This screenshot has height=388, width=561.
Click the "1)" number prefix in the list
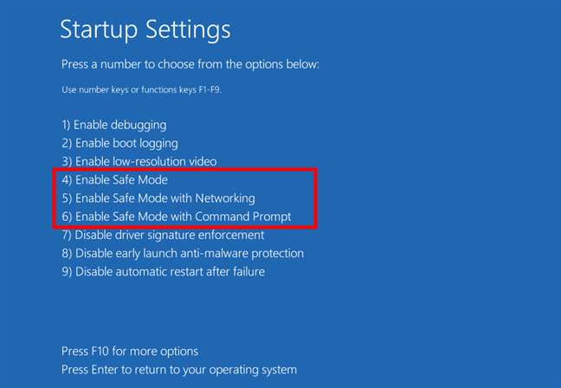click(67, 125)
